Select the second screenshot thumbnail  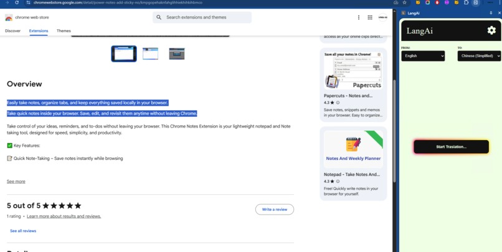pyautogui.click(x=150, y=54)
